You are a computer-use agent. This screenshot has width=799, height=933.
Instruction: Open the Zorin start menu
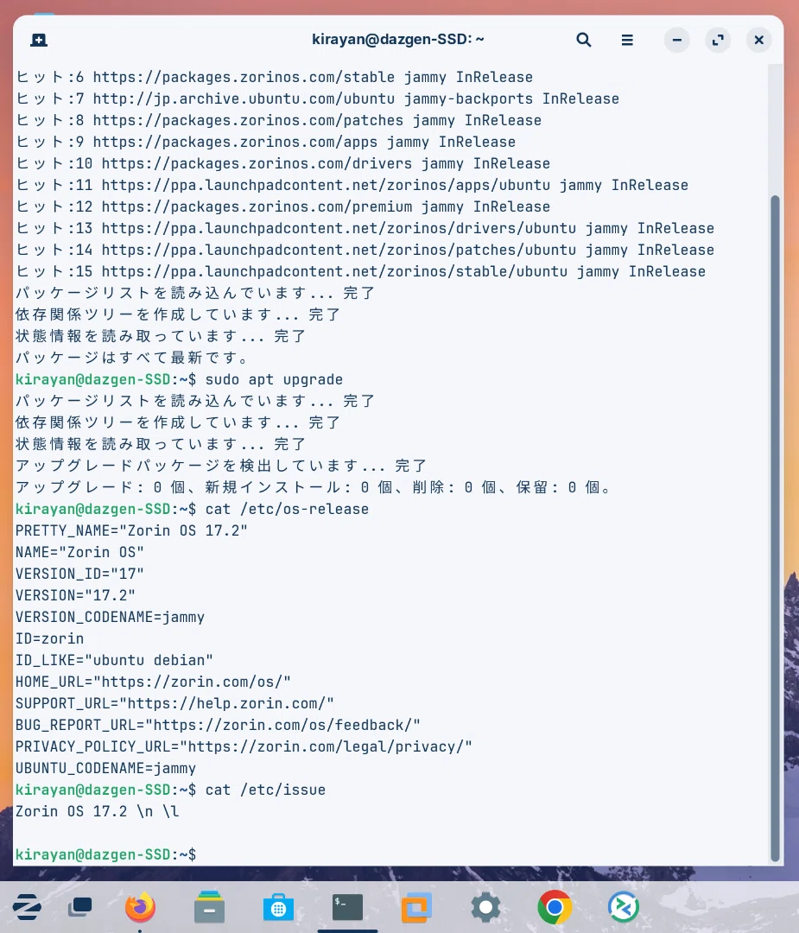click(27, 907)
